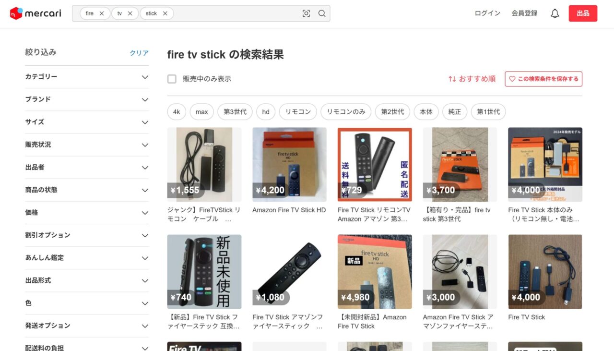Click the title '【箱有り・完品】fire tv stick 第3世代'
614x351 pixels.
pos(457,214)
